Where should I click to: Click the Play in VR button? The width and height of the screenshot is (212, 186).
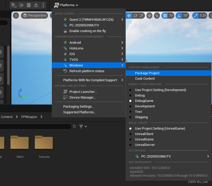coord(14,5)
